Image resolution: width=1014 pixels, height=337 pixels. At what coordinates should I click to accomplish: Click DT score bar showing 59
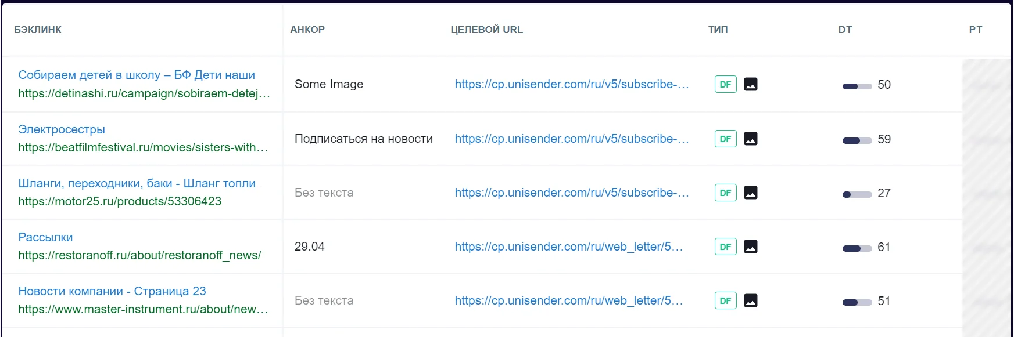(857, 140)
